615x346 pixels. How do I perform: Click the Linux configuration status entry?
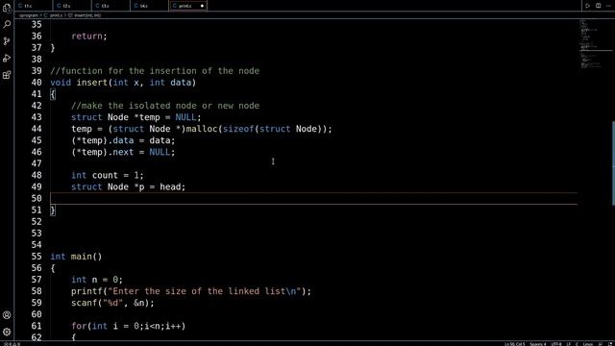(x=588, y=344)
